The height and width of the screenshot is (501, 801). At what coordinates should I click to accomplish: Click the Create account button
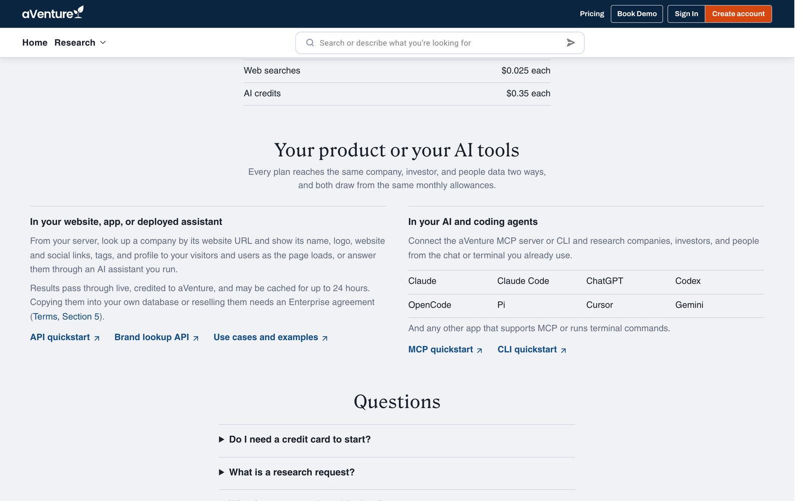738,14
